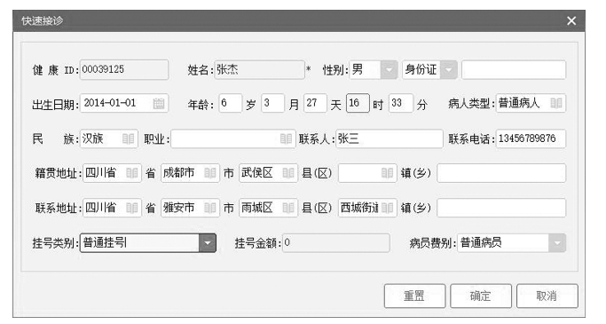Focus the 时 field showing 16
The width and height of the screenshot is (606, 324).
coord(358,103)
